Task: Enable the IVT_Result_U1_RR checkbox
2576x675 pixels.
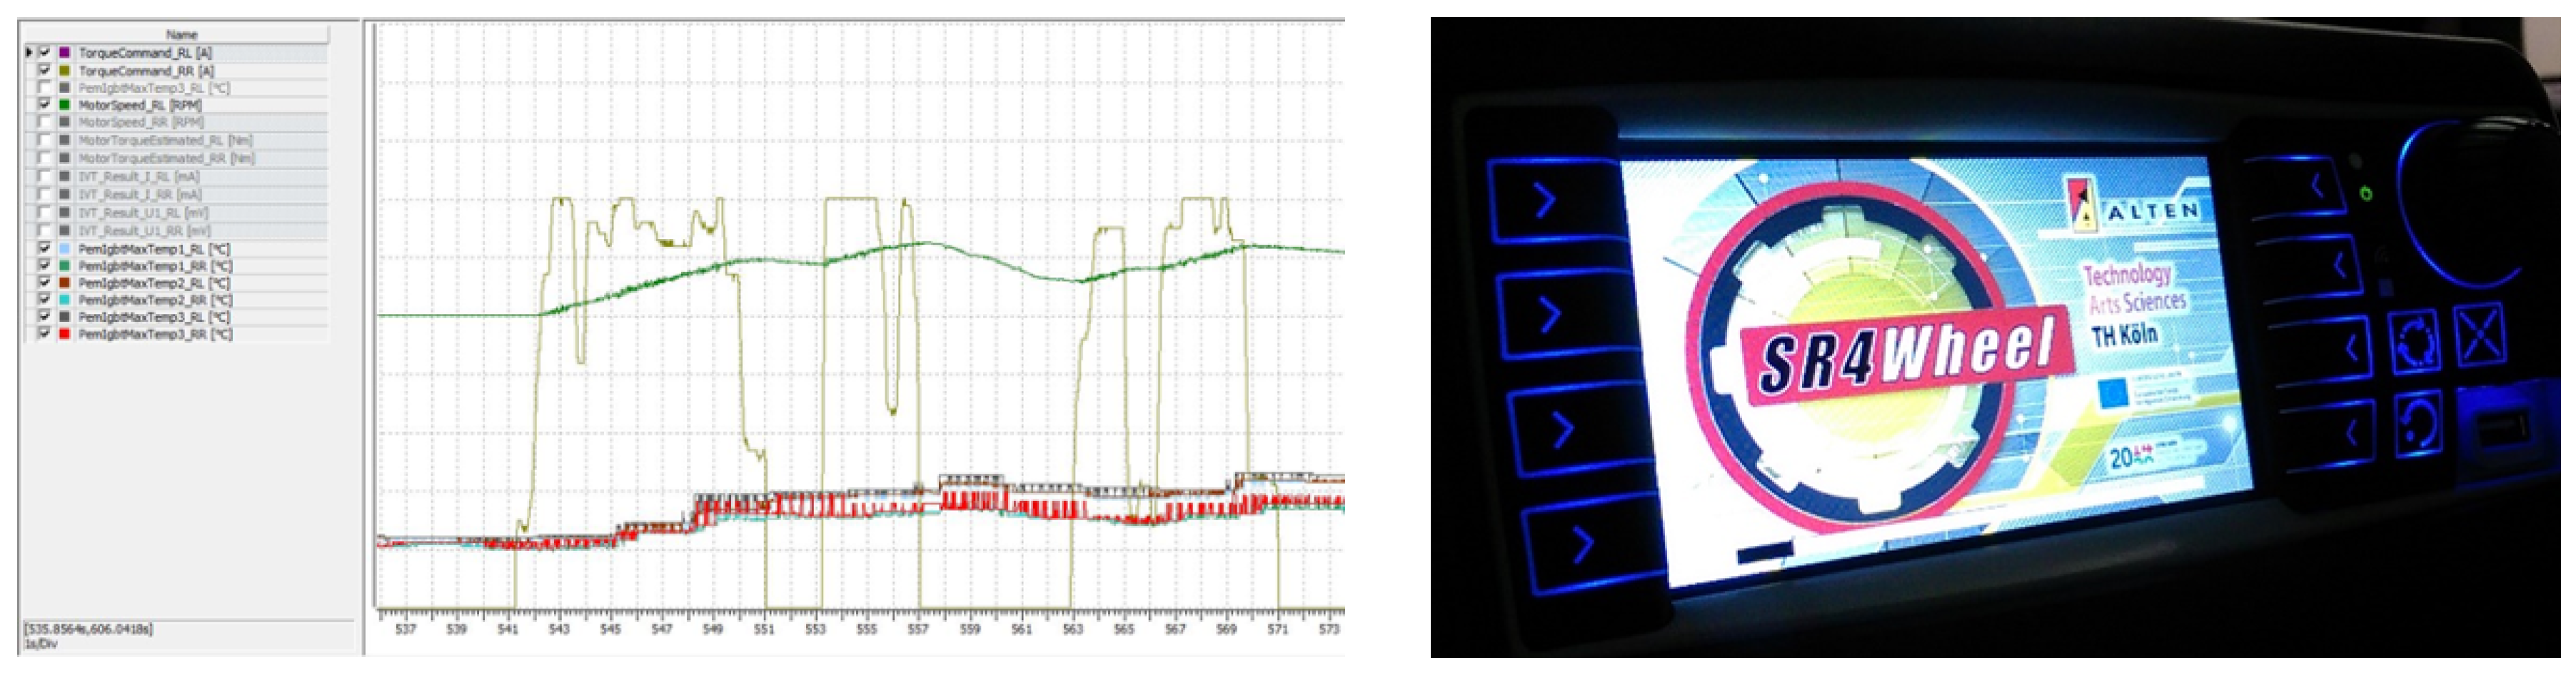Action: (x=45, y=230)
